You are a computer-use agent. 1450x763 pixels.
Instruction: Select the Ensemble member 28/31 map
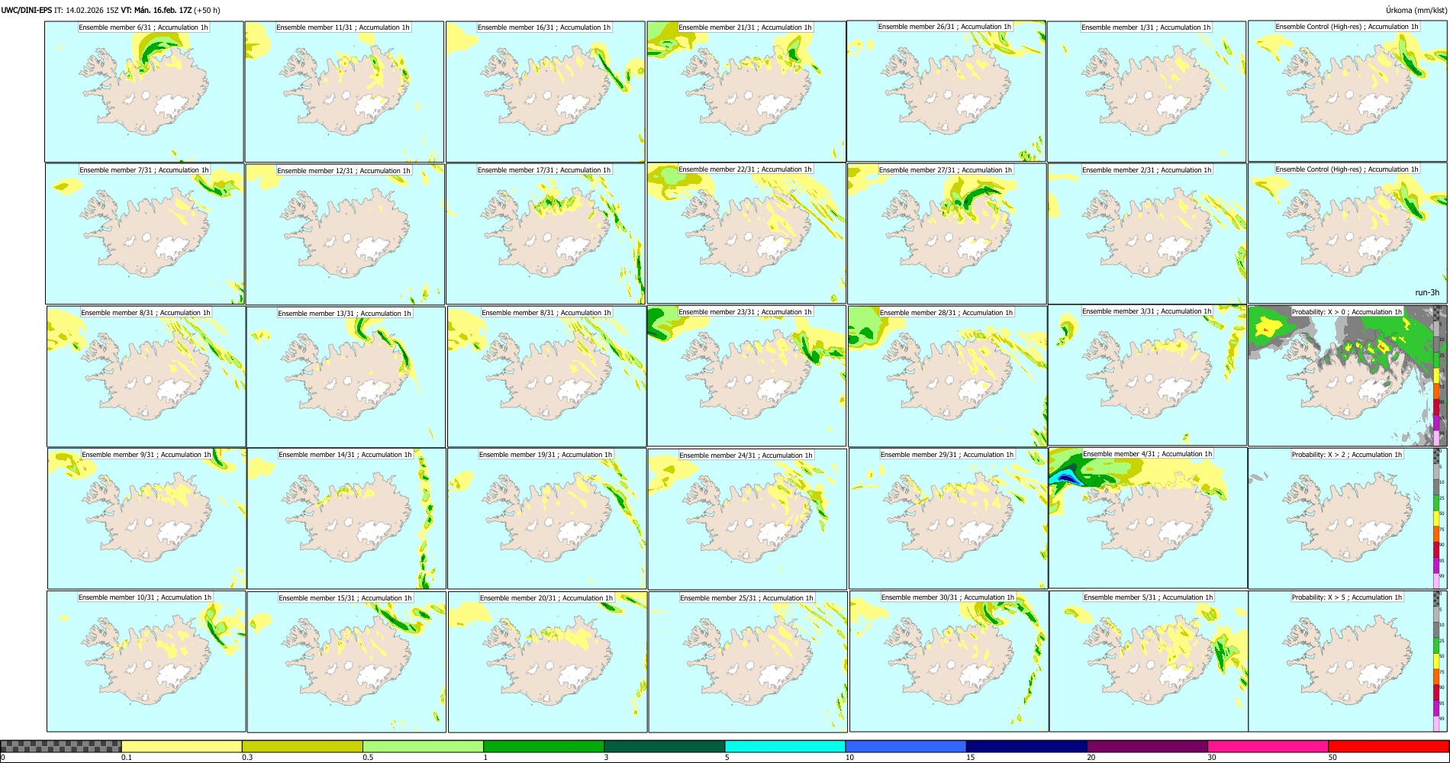pos(947,376)
